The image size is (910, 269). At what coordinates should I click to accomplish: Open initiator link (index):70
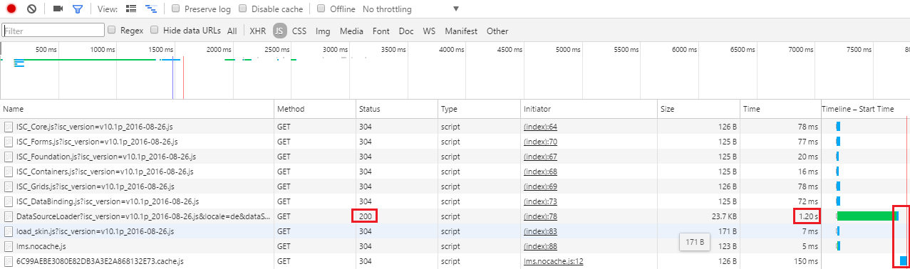point(540,142)
